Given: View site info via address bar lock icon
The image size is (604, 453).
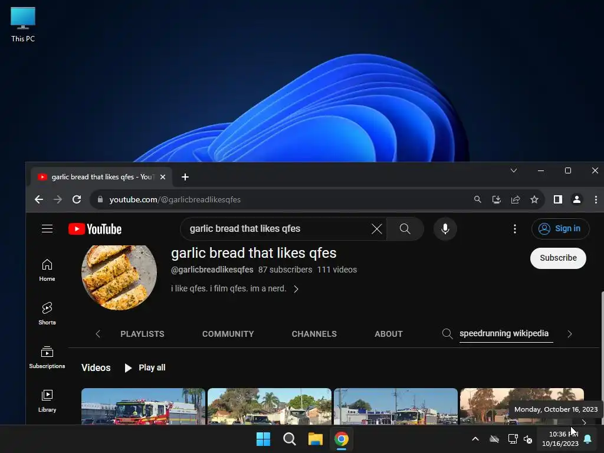Looking at the screenshot, I should pyautogui.click(x=100, y=199).
